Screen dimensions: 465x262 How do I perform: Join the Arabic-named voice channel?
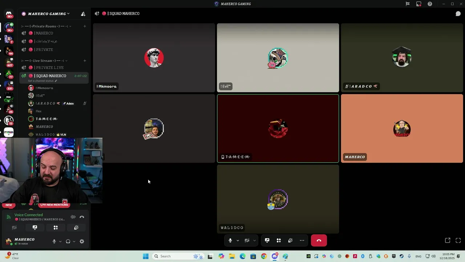tap(54, 41)
